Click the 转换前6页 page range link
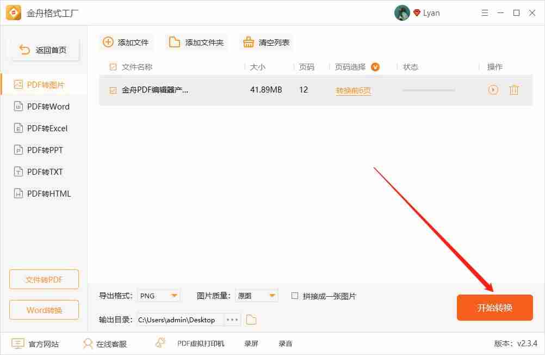This screenshot has height=355, width=545. coord(353,91)
